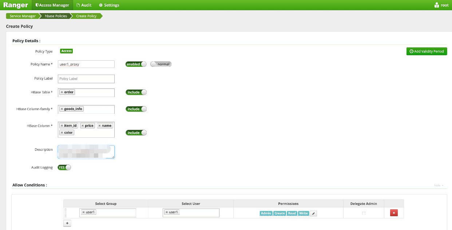Click the HBase Column-family field
The height and width of the screenshot is (230, 452).
click(x=86, y=109)
